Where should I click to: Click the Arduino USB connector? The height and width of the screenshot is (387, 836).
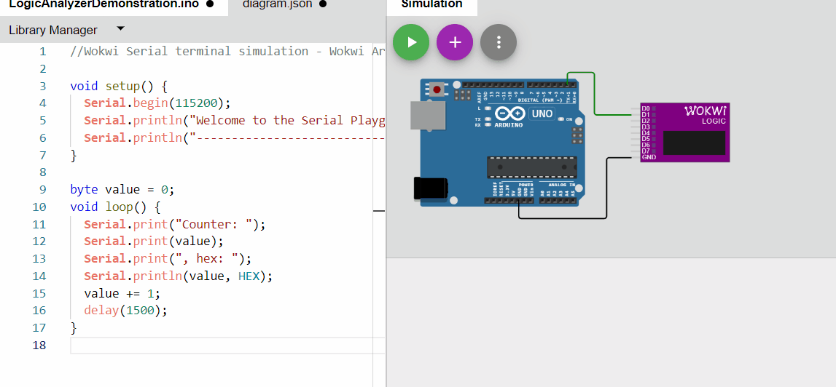tap(428, 115)
